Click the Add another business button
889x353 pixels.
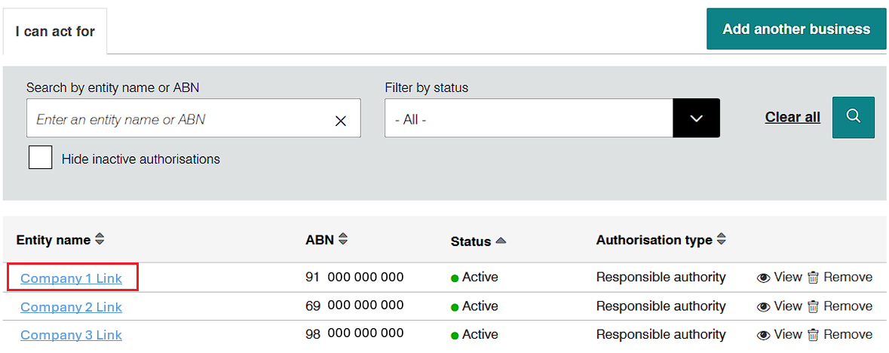pos(796,29)
